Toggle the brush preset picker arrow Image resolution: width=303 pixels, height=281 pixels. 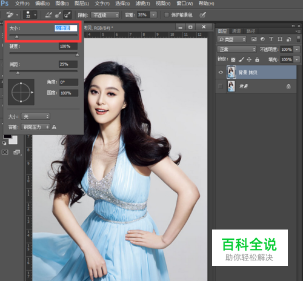pos(35,15)
